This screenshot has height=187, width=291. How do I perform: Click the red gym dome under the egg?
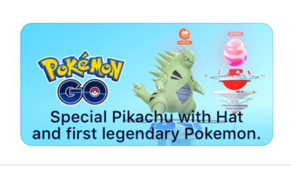pos(235,84)
